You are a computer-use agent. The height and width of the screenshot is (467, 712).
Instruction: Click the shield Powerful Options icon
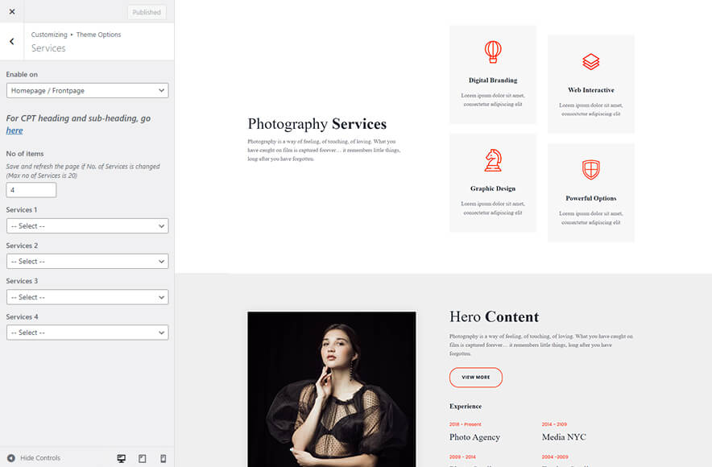click(590, 170)
